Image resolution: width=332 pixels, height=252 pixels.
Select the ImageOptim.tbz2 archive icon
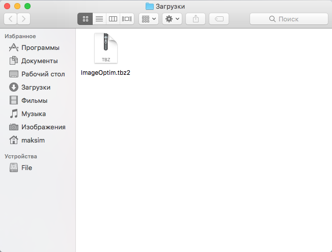[x=105, y=48]
